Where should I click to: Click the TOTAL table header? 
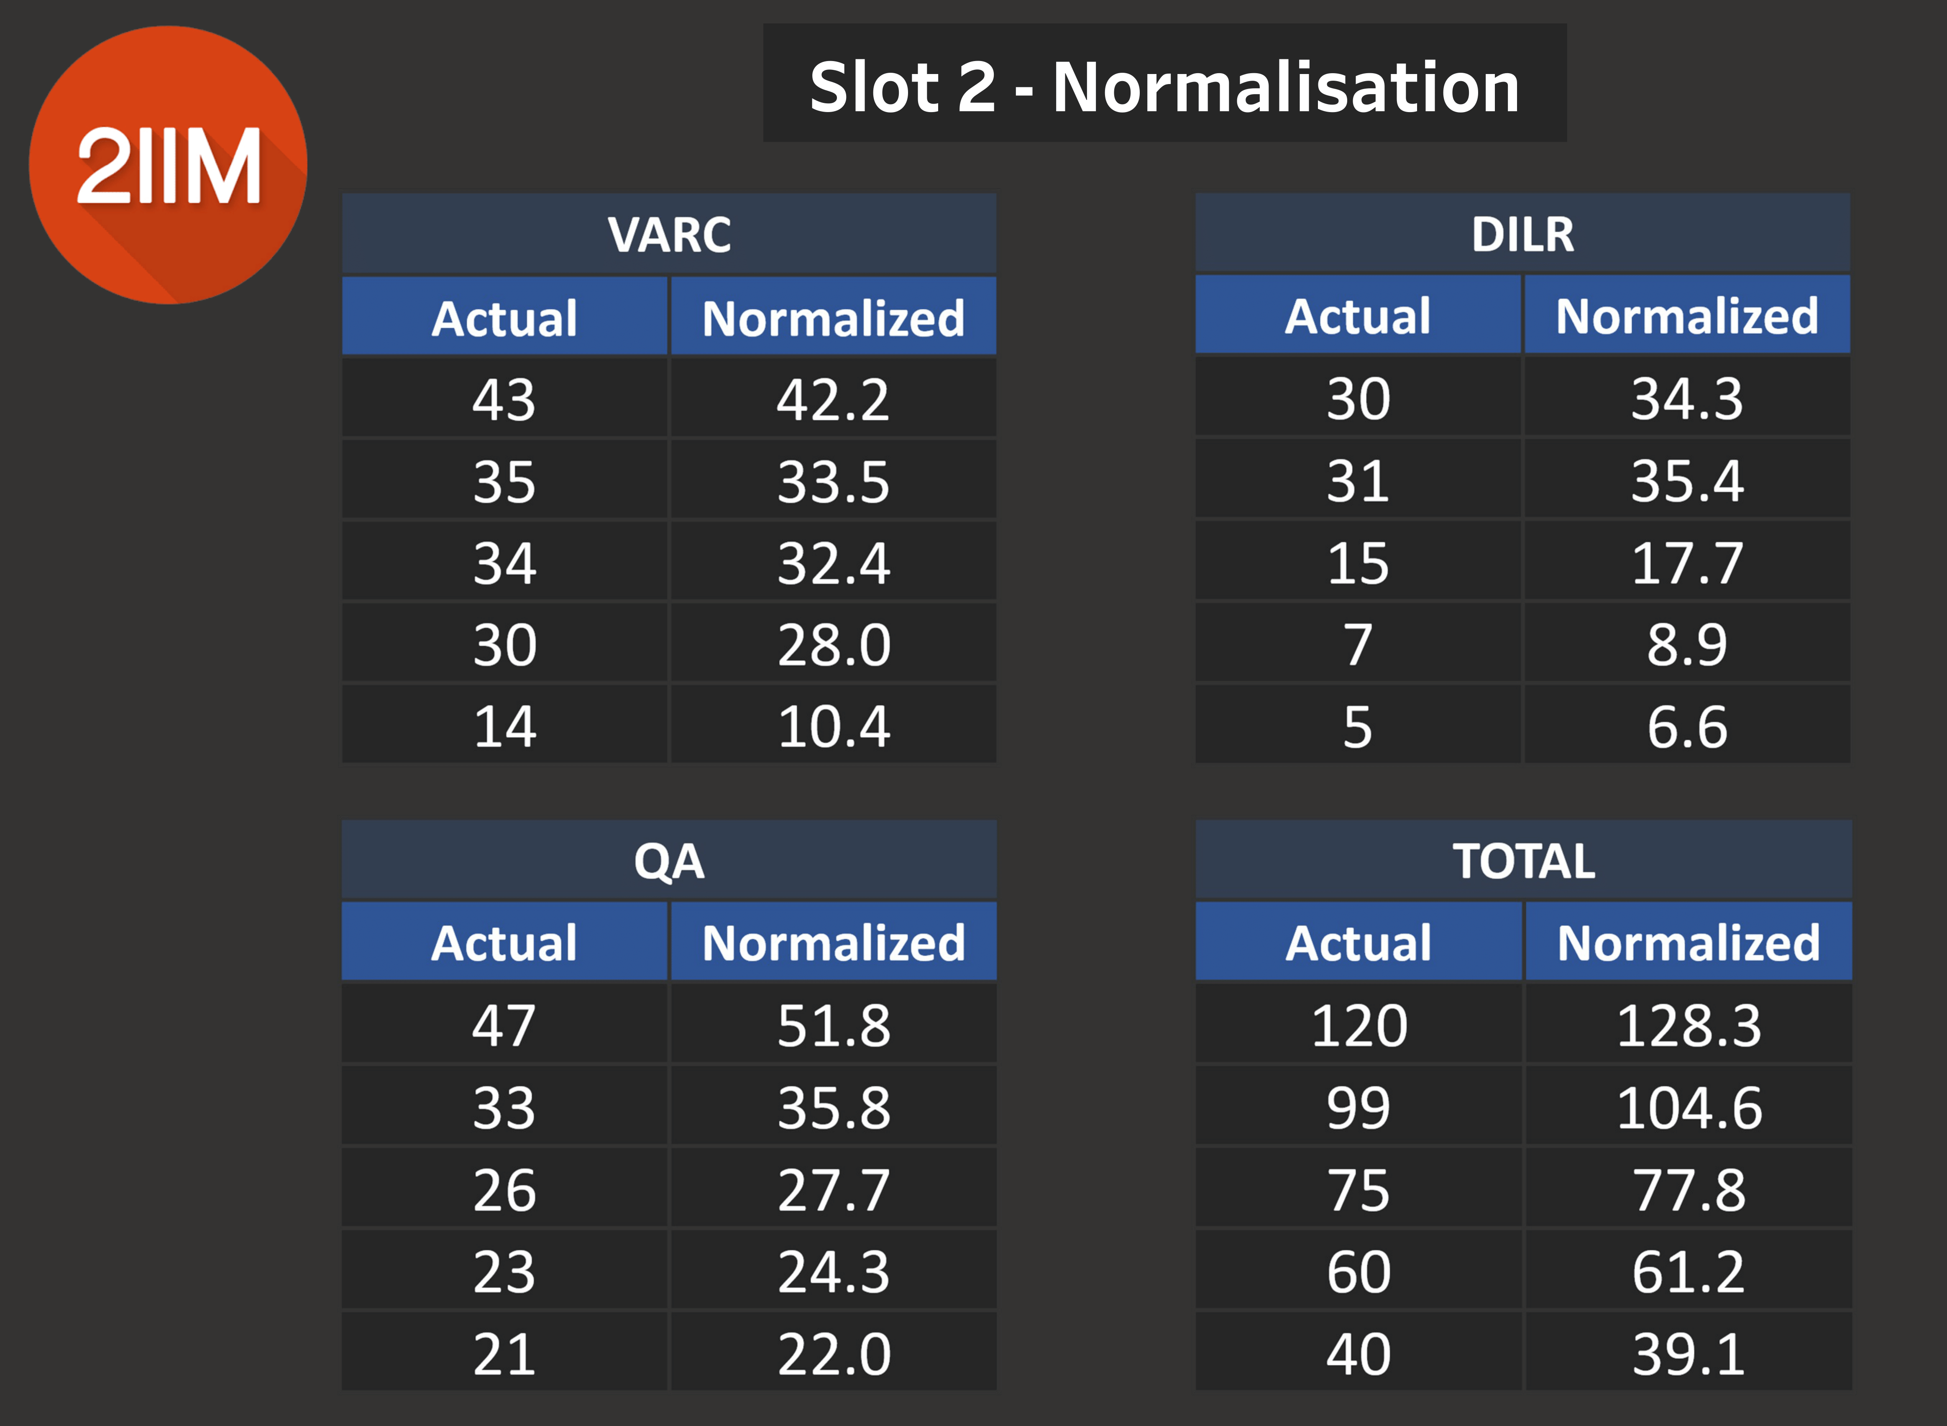point(1523,861)
